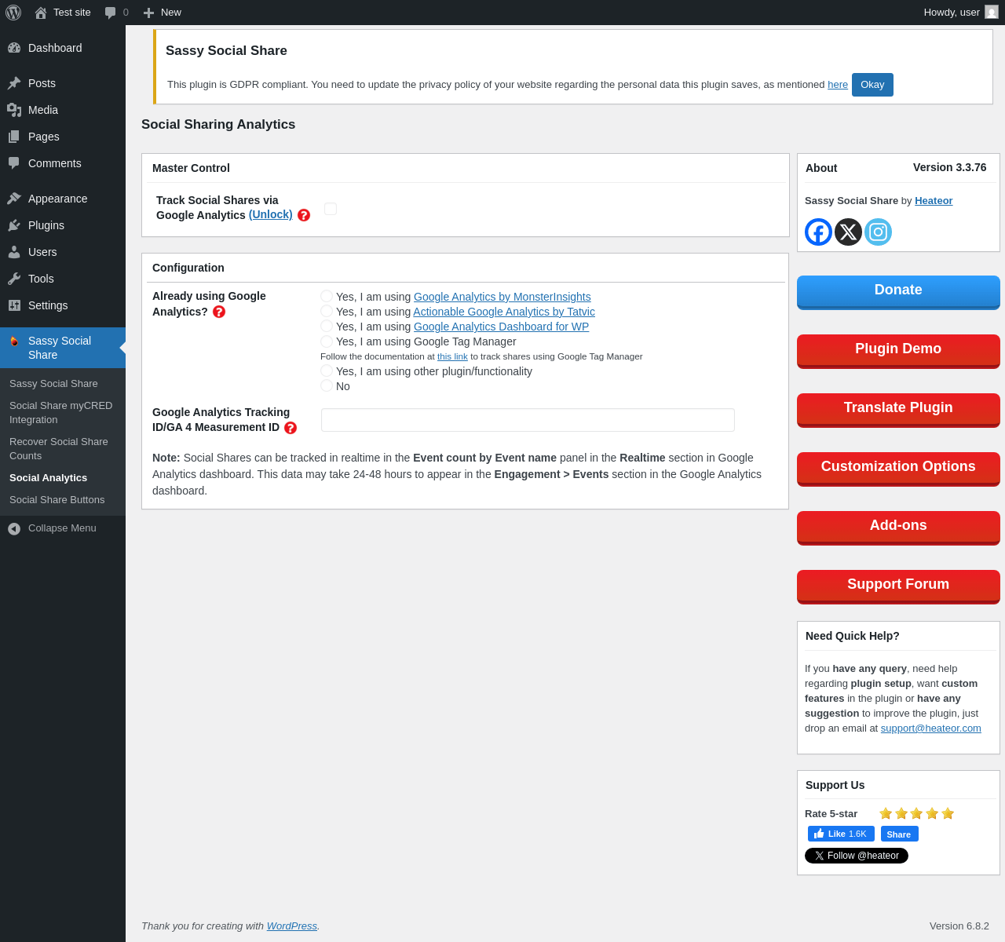Select radio for other plugin/functionality
This screenshot has height=942, width=1005.
pos(327,371)
